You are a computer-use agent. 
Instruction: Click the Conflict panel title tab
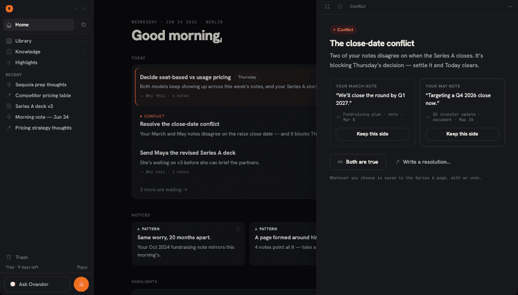[x=357, y=6]
